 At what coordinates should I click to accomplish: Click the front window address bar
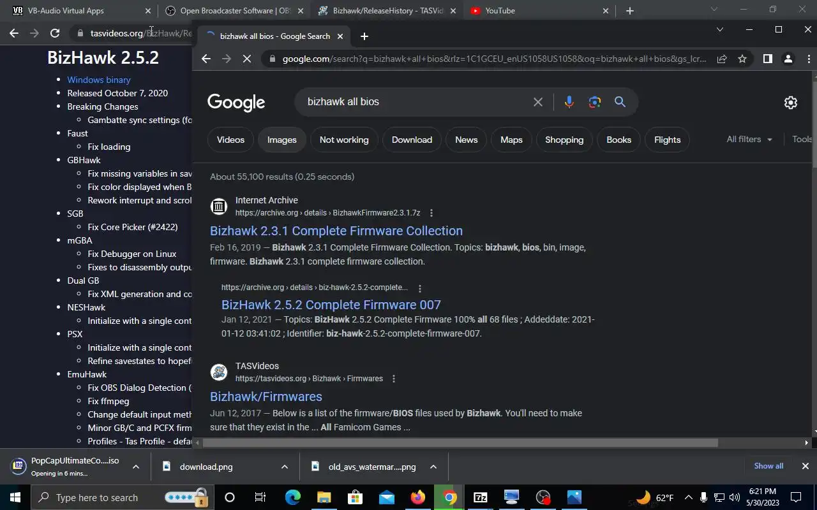point(494,59)
